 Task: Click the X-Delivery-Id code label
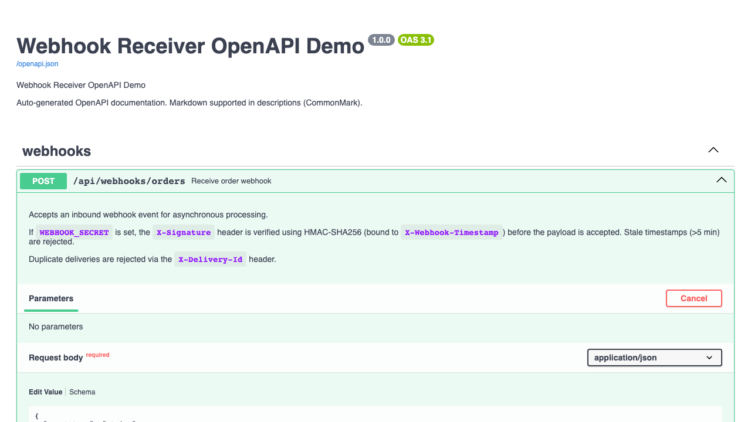pyautogui.click(x=211, y=260)
